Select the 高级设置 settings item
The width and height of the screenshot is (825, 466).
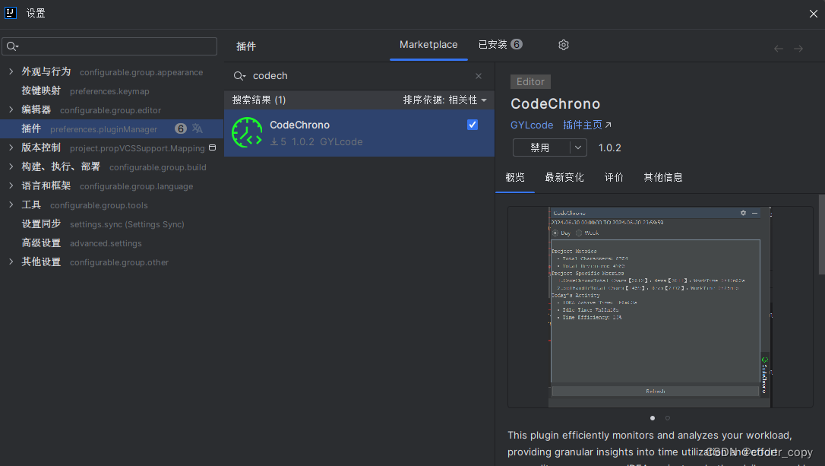coord(112,243)
